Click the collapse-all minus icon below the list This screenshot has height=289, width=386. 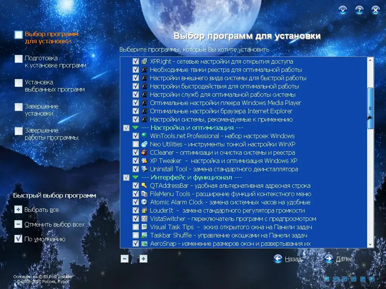(x=124, y=259)
